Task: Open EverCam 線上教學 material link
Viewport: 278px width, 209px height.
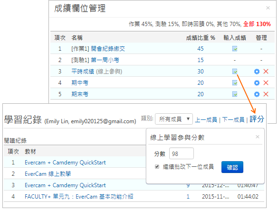Action: pyautogui.click(x=48, y=174)
